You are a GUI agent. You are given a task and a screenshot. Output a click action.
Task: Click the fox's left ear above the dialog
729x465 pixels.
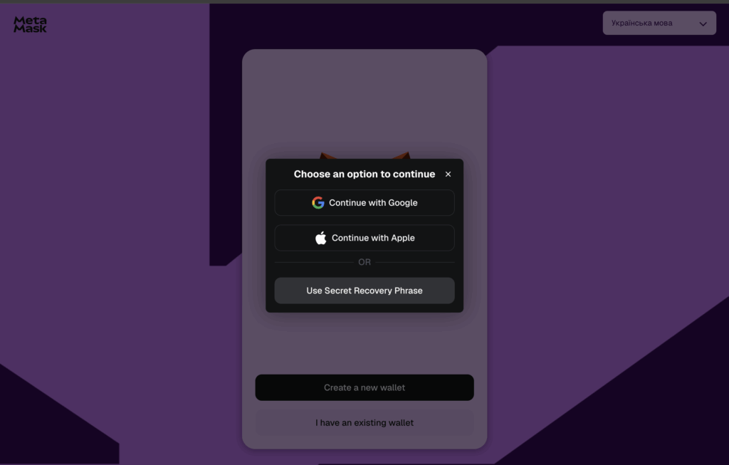pyautogui.click(x=327, y=155)
